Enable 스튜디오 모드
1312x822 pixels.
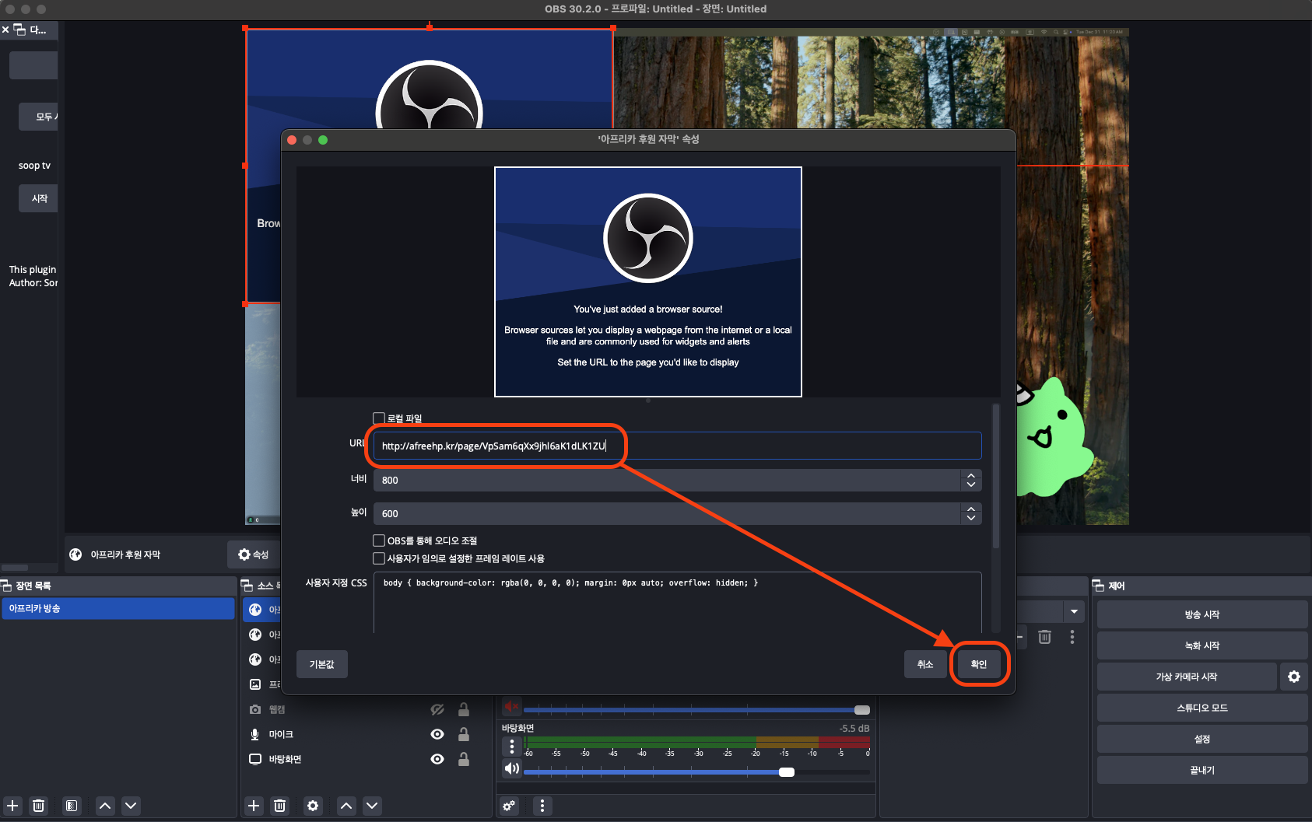point(1202,708)
